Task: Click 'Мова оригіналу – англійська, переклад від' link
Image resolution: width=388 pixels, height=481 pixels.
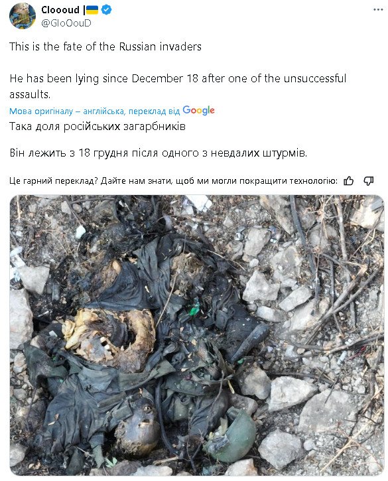Action: (94, 111)
